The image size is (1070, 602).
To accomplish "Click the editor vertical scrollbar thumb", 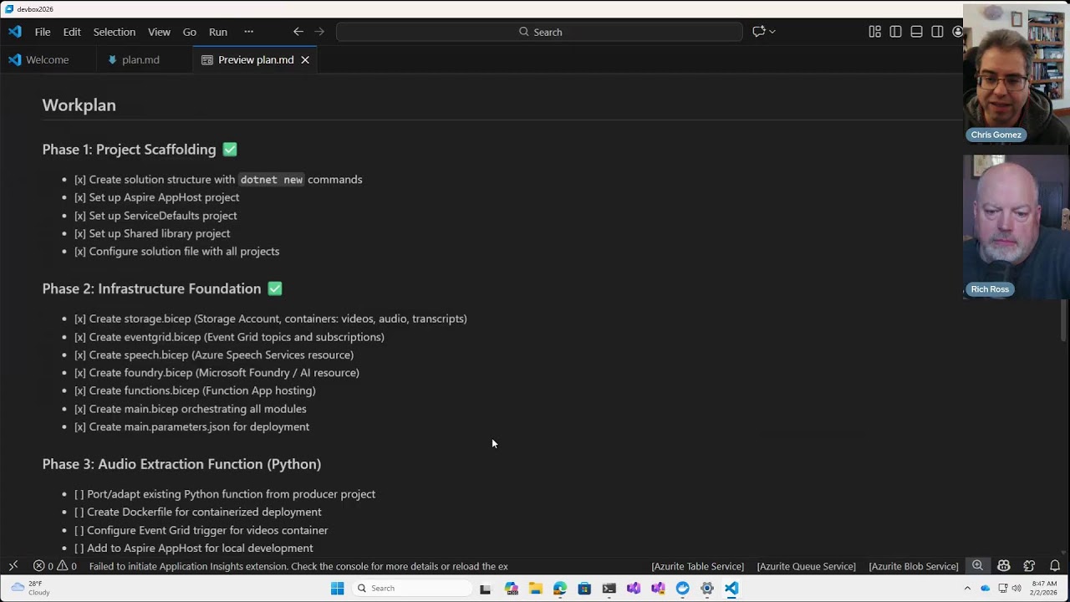I will point(1064,319).
